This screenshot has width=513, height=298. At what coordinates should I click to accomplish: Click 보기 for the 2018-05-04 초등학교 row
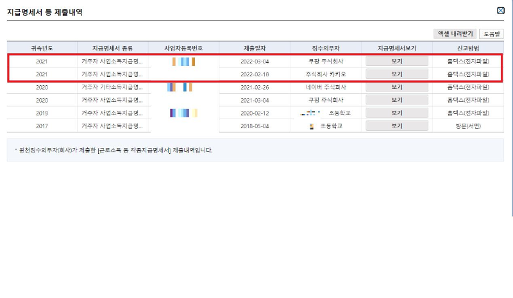[397, 126]
